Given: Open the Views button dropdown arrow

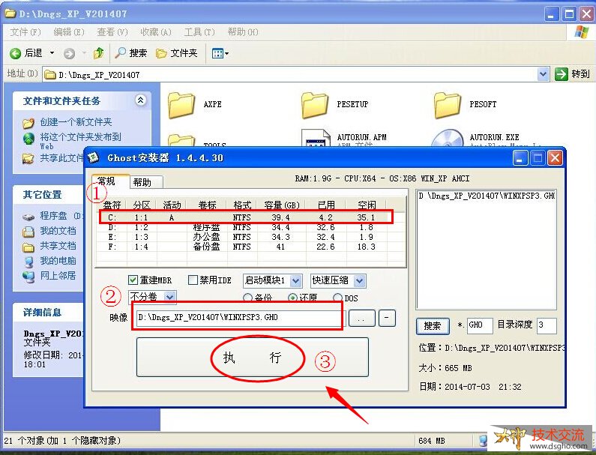Looking at the screenshot, I should (x=226, y=54).
